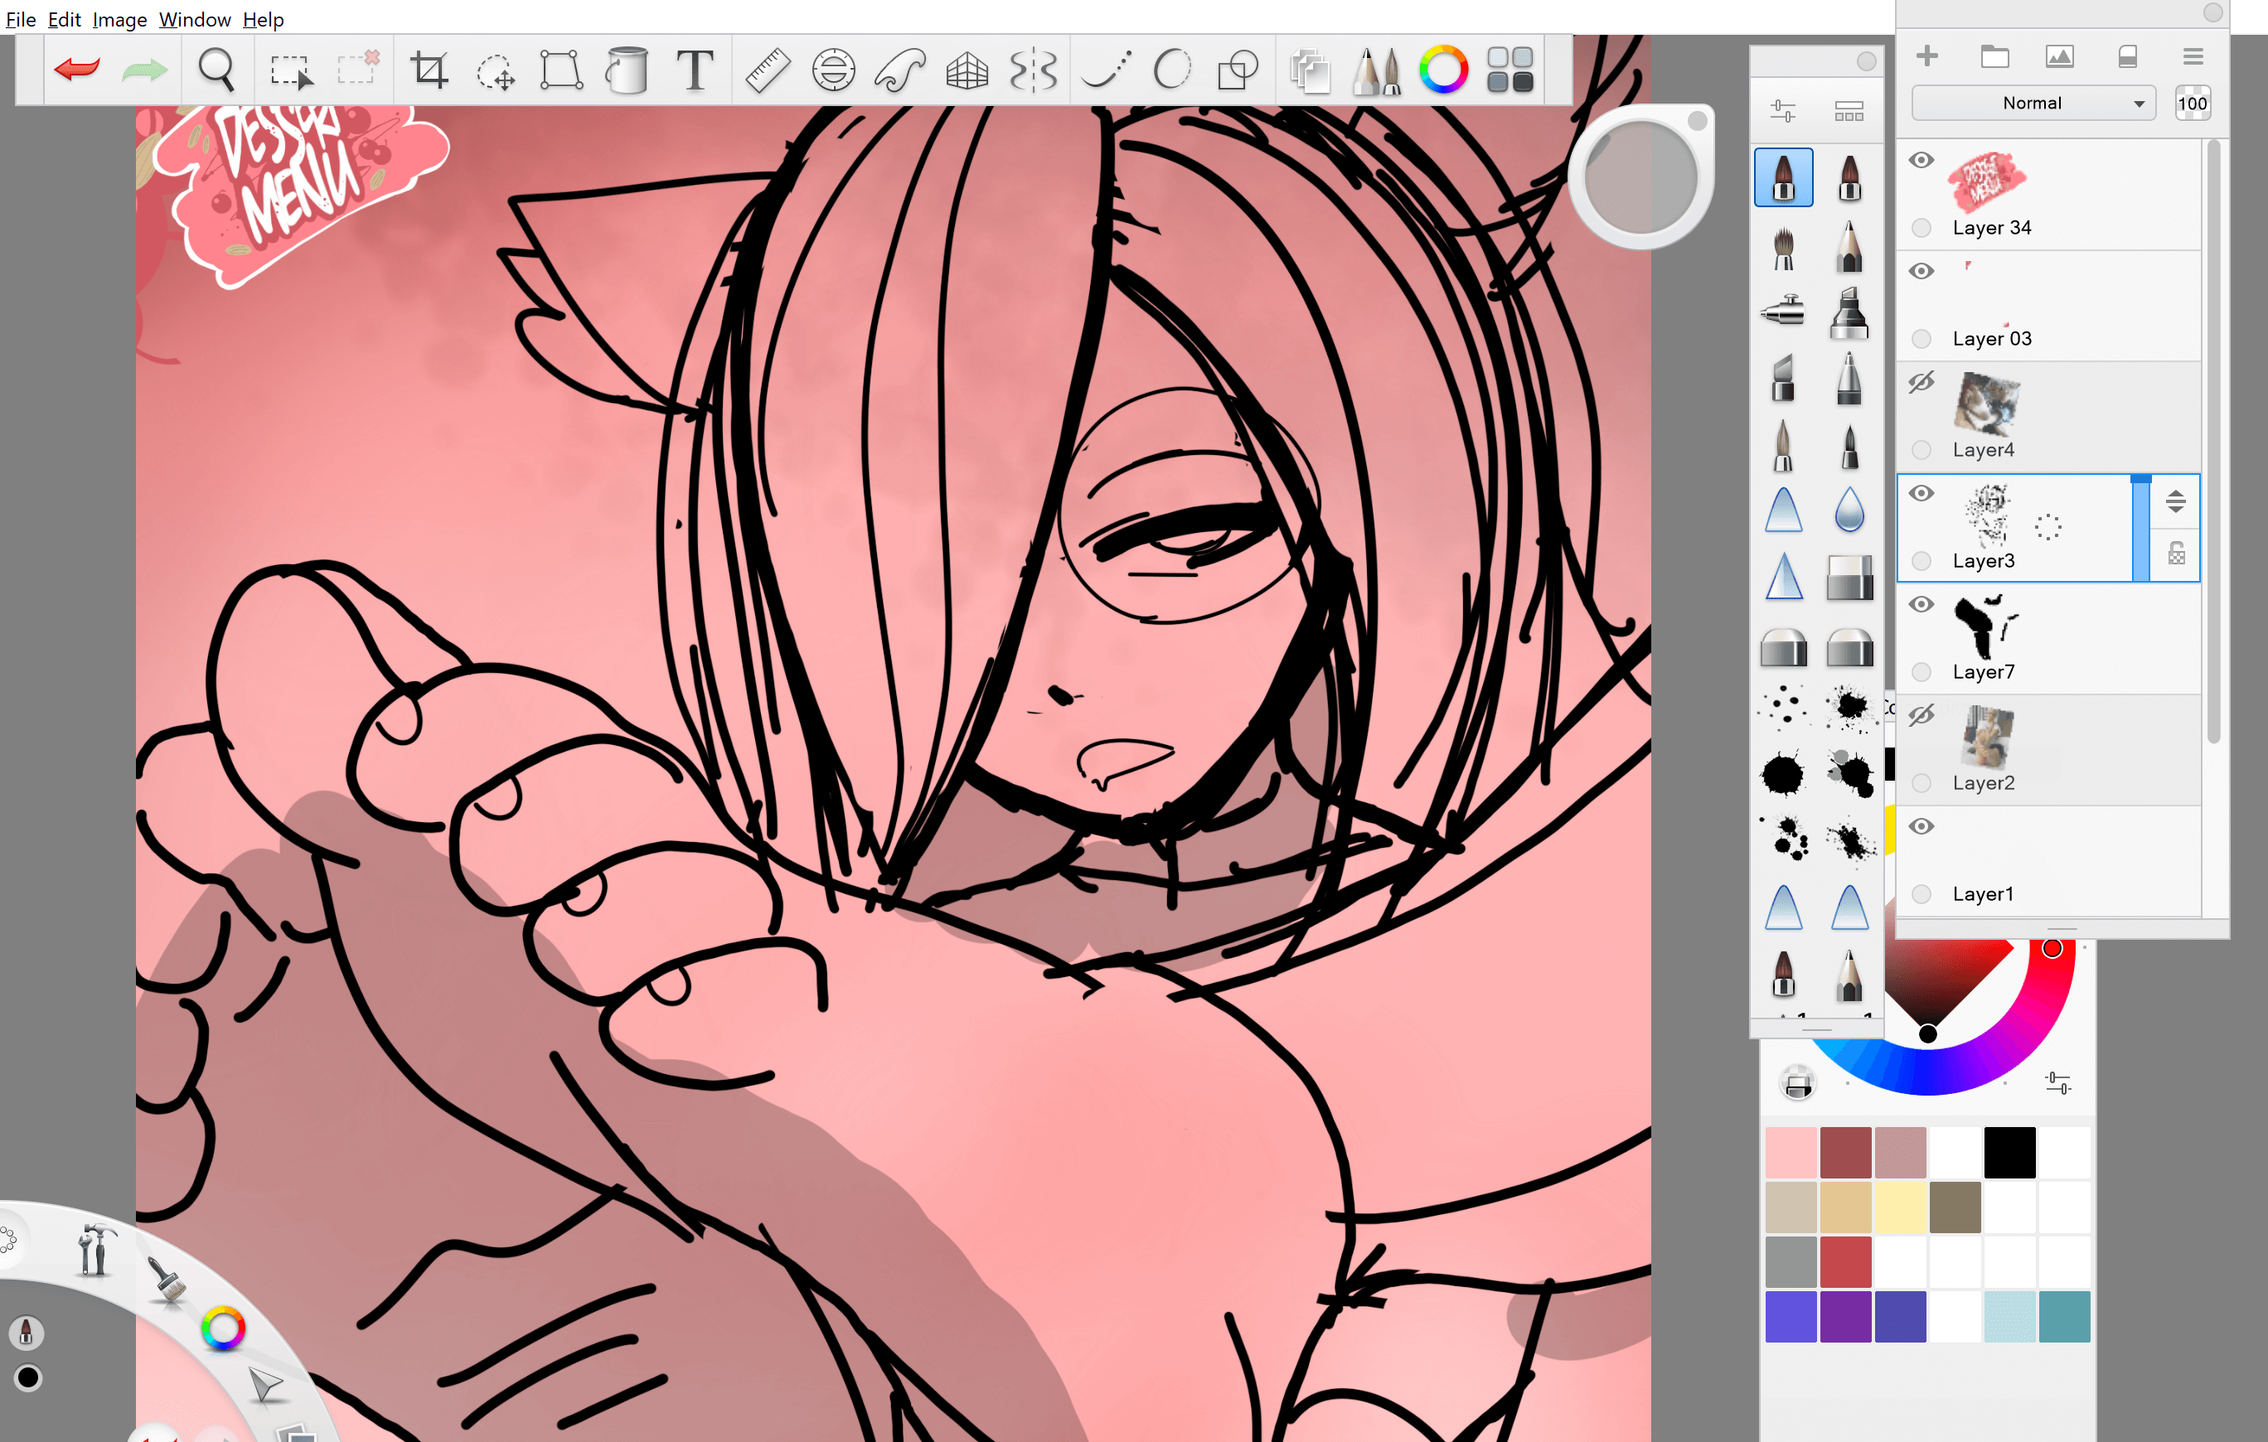This screenshot has width=2268, height=1442.
Task: Show hidden Layer4 via eye icon
Action: [1921, 382]
